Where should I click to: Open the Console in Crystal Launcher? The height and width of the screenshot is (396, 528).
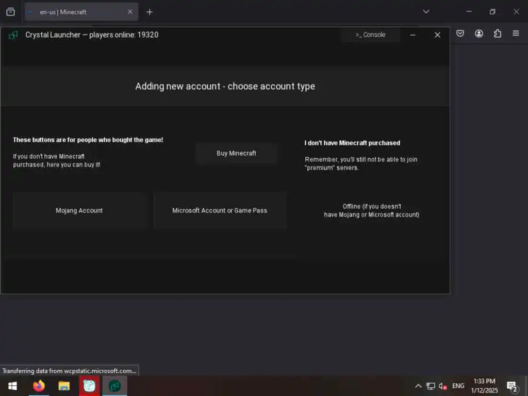(370, 35)
